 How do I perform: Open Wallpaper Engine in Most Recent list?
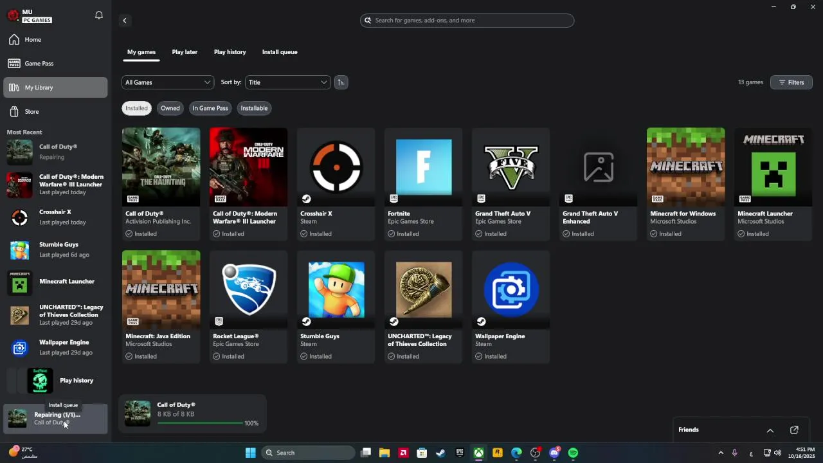click(x=55, y=347)
